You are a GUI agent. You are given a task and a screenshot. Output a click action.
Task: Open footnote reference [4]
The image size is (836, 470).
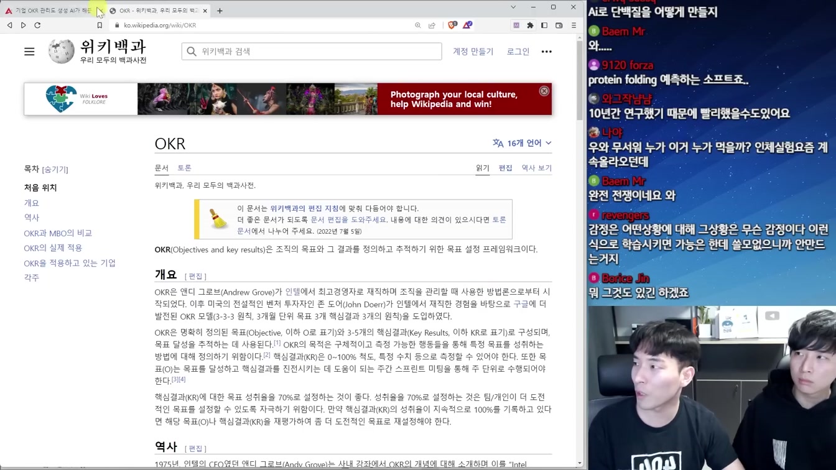point(182,379)
